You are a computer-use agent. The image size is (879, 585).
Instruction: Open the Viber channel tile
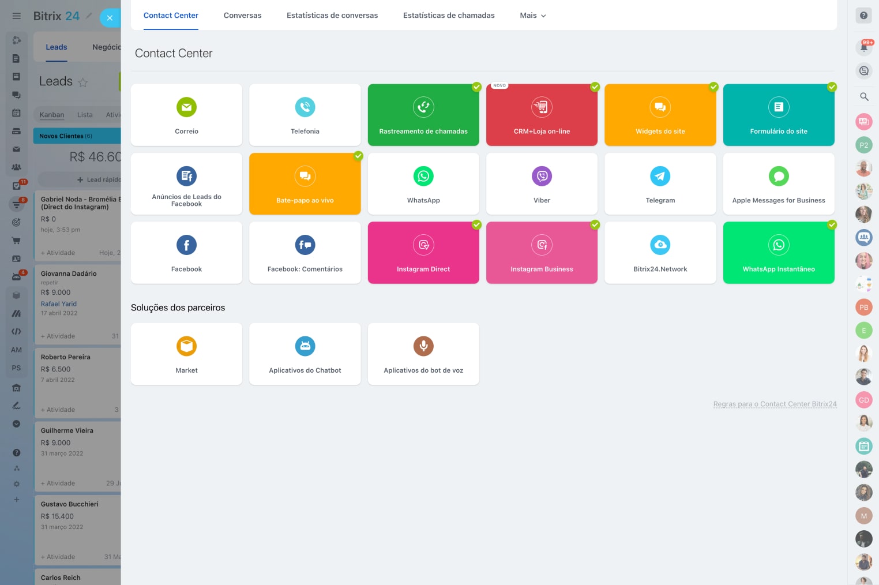tap(542, 183)
